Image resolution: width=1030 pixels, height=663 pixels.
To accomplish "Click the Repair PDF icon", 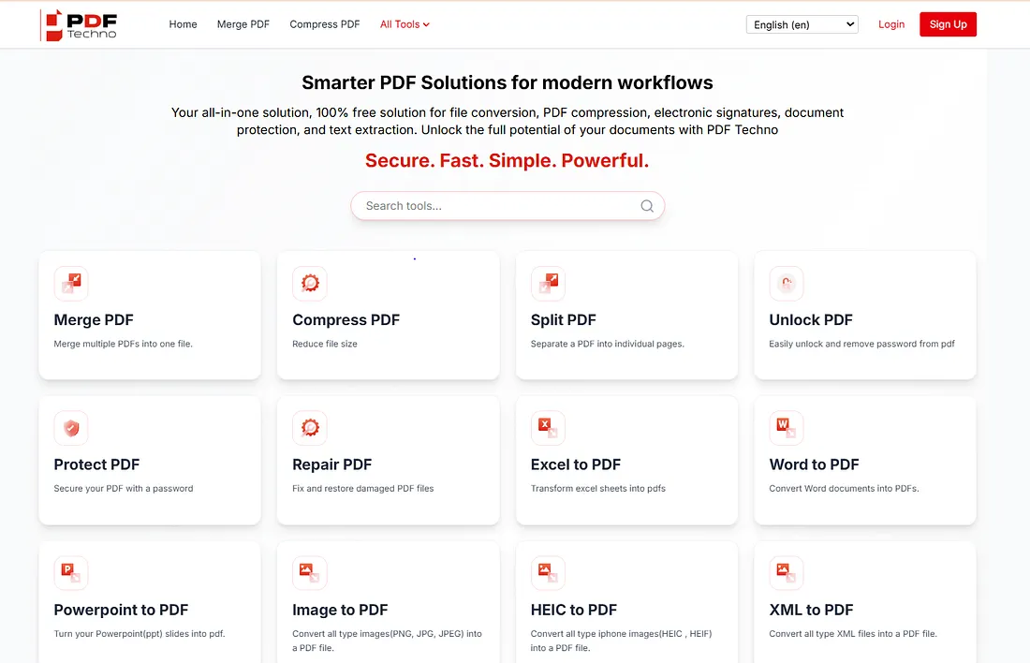I will click(310, 428).
